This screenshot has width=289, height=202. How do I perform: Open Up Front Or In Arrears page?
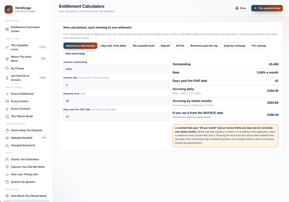(x=26, y=78)
